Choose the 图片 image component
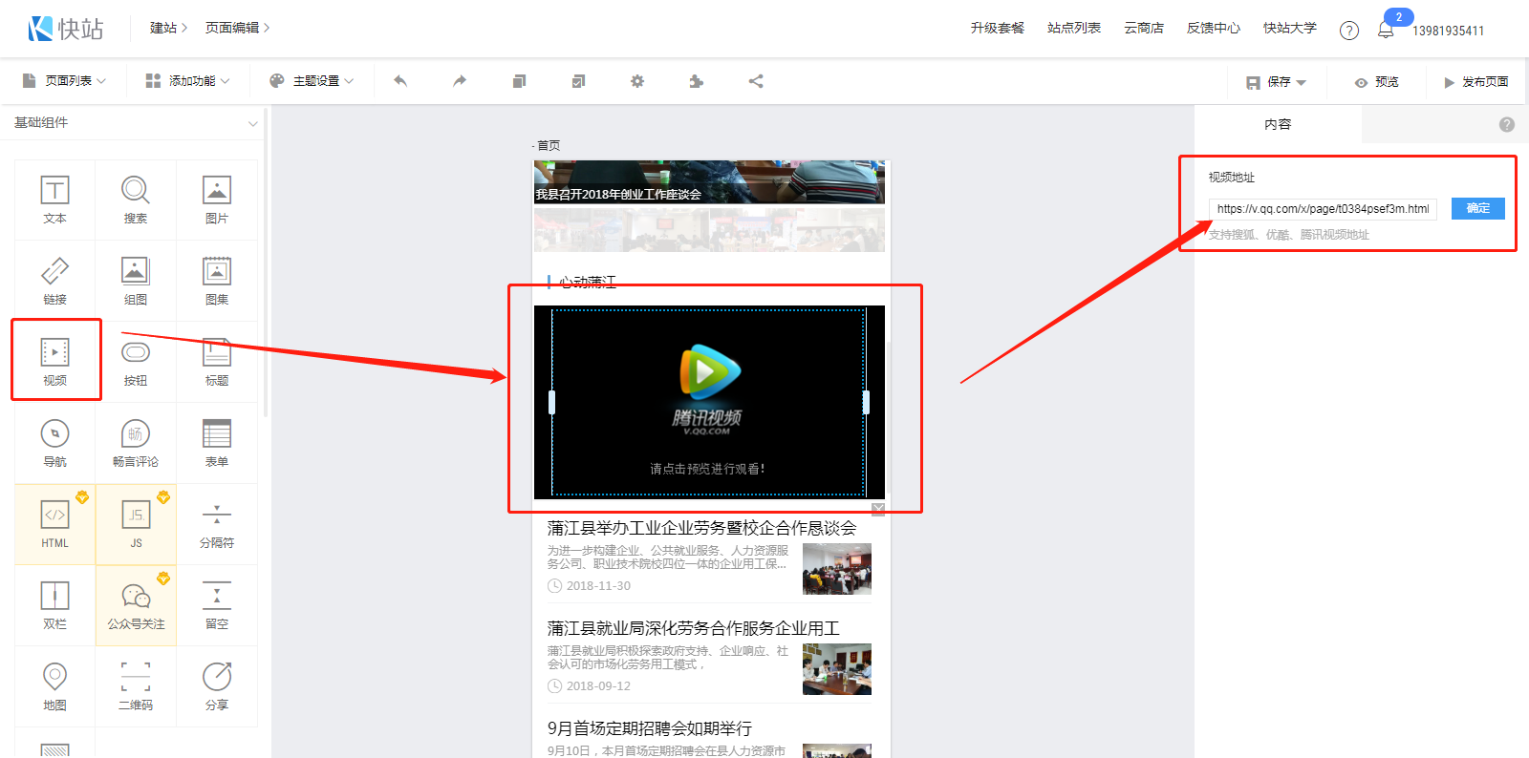Viewport: 1529px width, 758px height. pos(217,199)
